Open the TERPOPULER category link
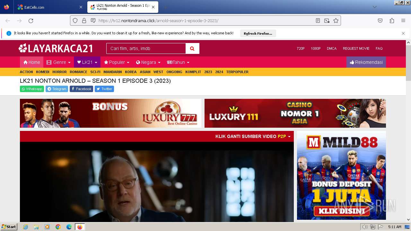Image resolution: width=411 pixels, height=231 pixels. tap(237, 72)
